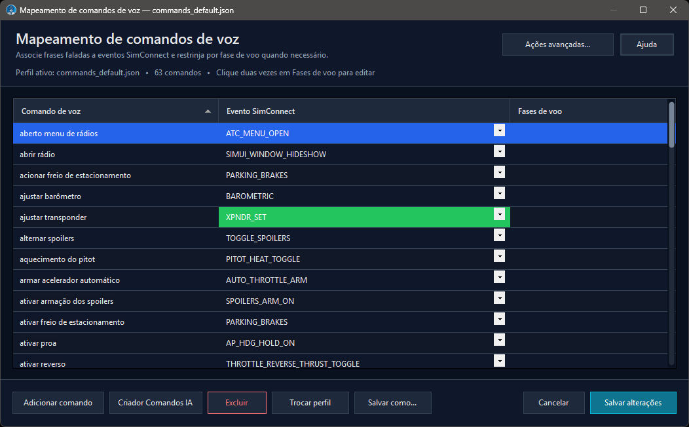Click Fases de voo cell for abrir rádio

coord(589,154)
